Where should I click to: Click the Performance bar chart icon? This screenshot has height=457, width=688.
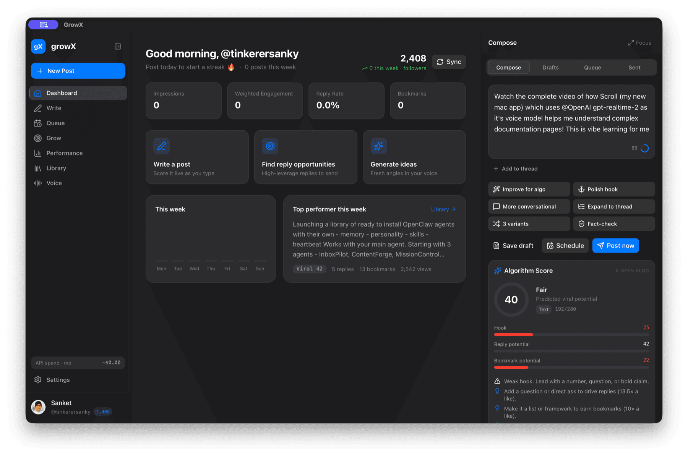point(38,153)
